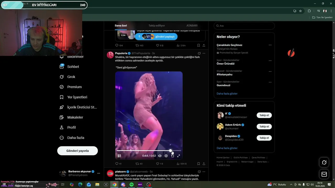Switch to the Takip ediliyor tab
The image size is (335, 188).
pos(157,26)
